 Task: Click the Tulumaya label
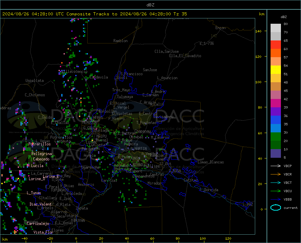tap(125, 97)
